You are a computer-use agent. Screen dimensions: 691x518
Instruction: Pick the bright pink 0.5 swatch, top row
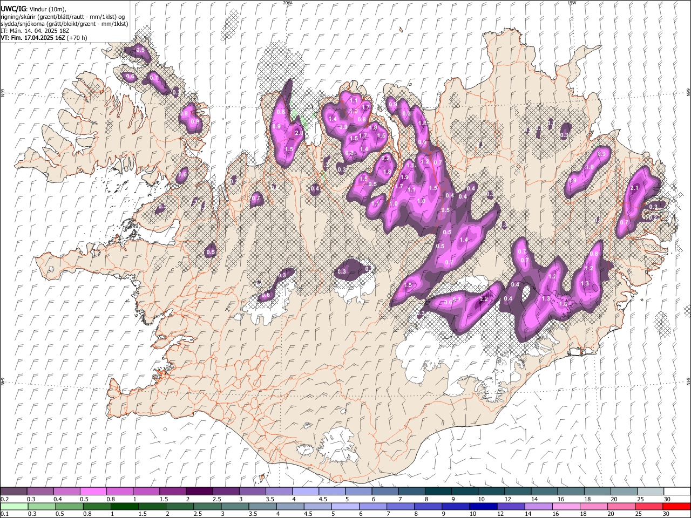[93, 492]
